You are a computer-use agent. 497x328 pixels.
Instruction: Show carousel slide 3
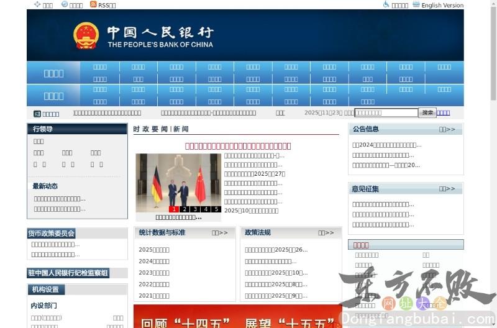[x=195, y=209]
